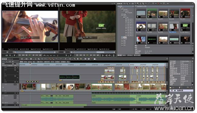Select the T title tool in timeline toolbar
The height and width of the screenshot is (113, 197).
point(75,59)
